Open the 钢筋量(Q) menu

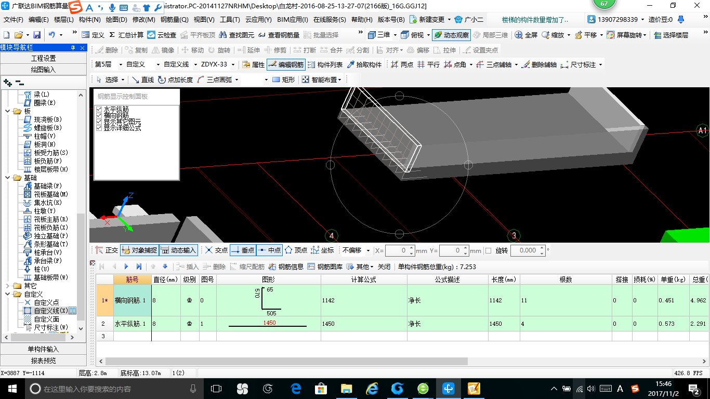[174, 20]
